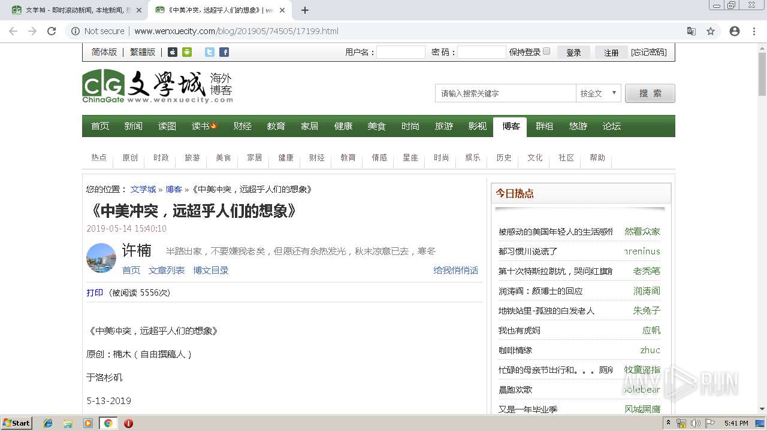The height and width of the screenshot is (431, 767).
Task: Click the Twitter icon in top bar
Action: [209, 52]
